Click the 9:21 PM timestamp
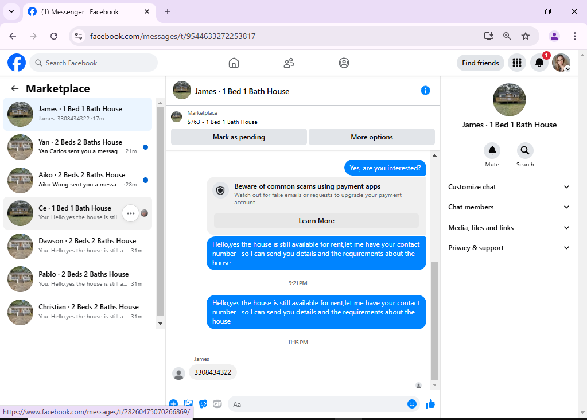Image resolution: width=587 pixels, height=420 pixels. pos(298,283)
